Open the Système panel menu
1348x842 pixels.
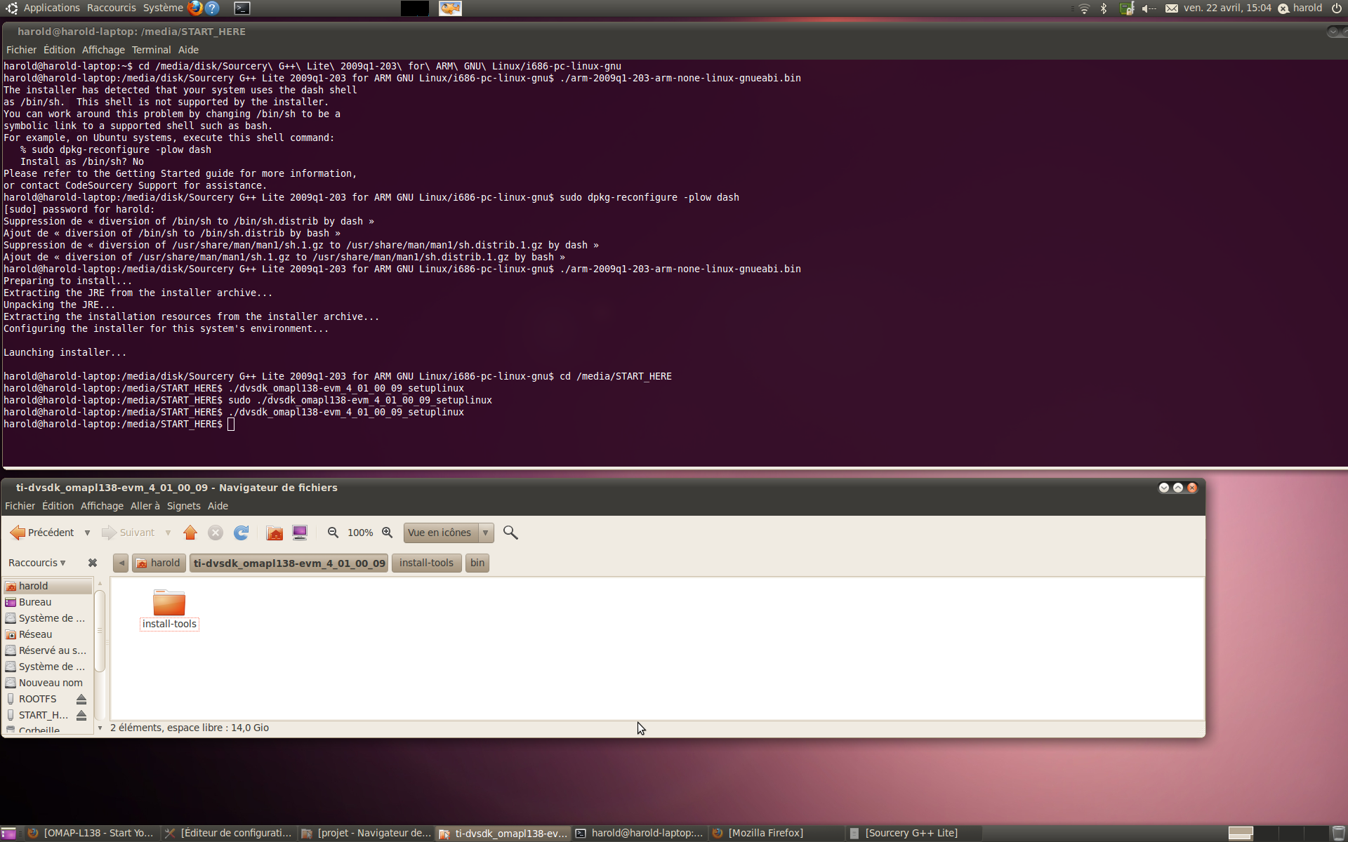pyautogui.click(x=163, y=8)
